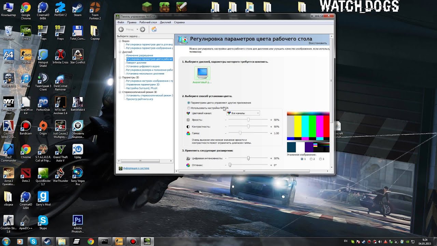
Task: Open Установка нескольких дисплеев task
Action: pos(145,73)
